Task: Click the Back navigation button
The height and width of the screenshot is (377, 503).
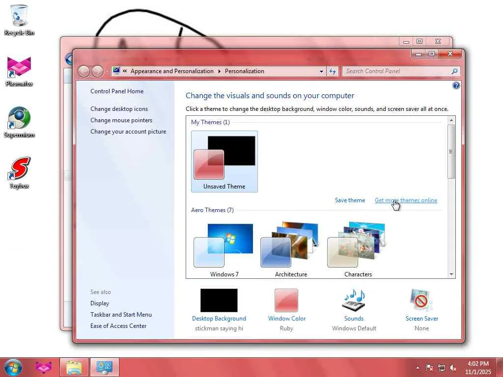Action: pos(84,71)
